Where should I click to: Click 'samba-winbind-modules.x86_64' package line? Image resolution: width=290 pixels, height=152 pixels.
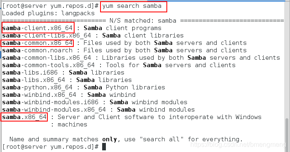click(98, 110)
